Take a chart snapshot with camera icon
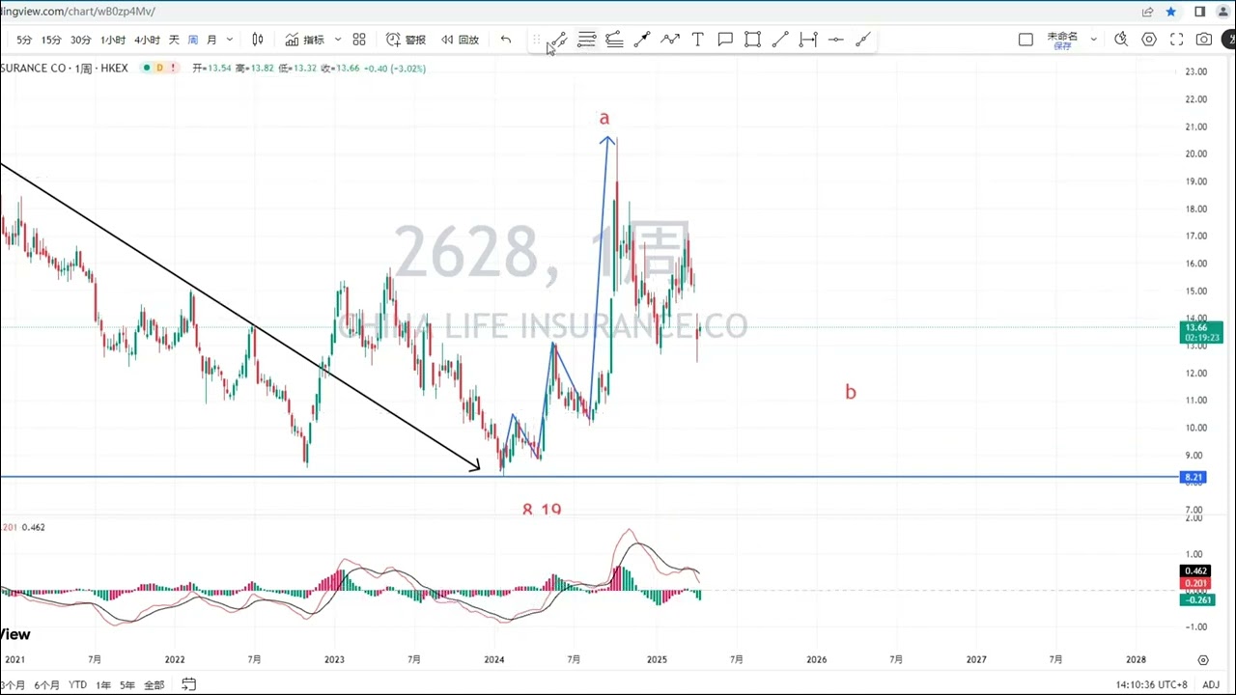 1204,40
